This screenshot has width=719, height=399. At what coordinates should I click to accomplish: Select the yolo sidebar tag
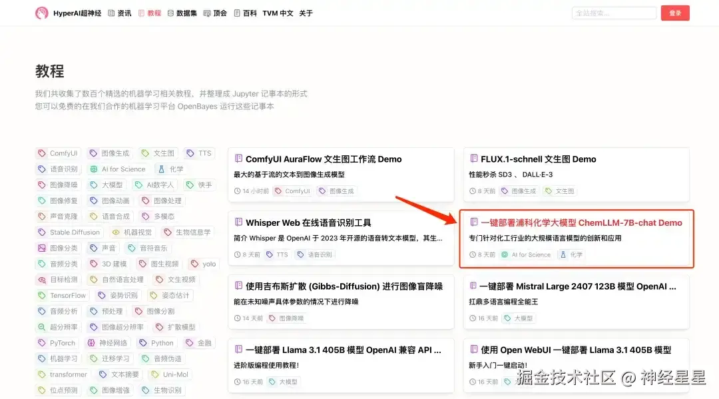point(204,264)
